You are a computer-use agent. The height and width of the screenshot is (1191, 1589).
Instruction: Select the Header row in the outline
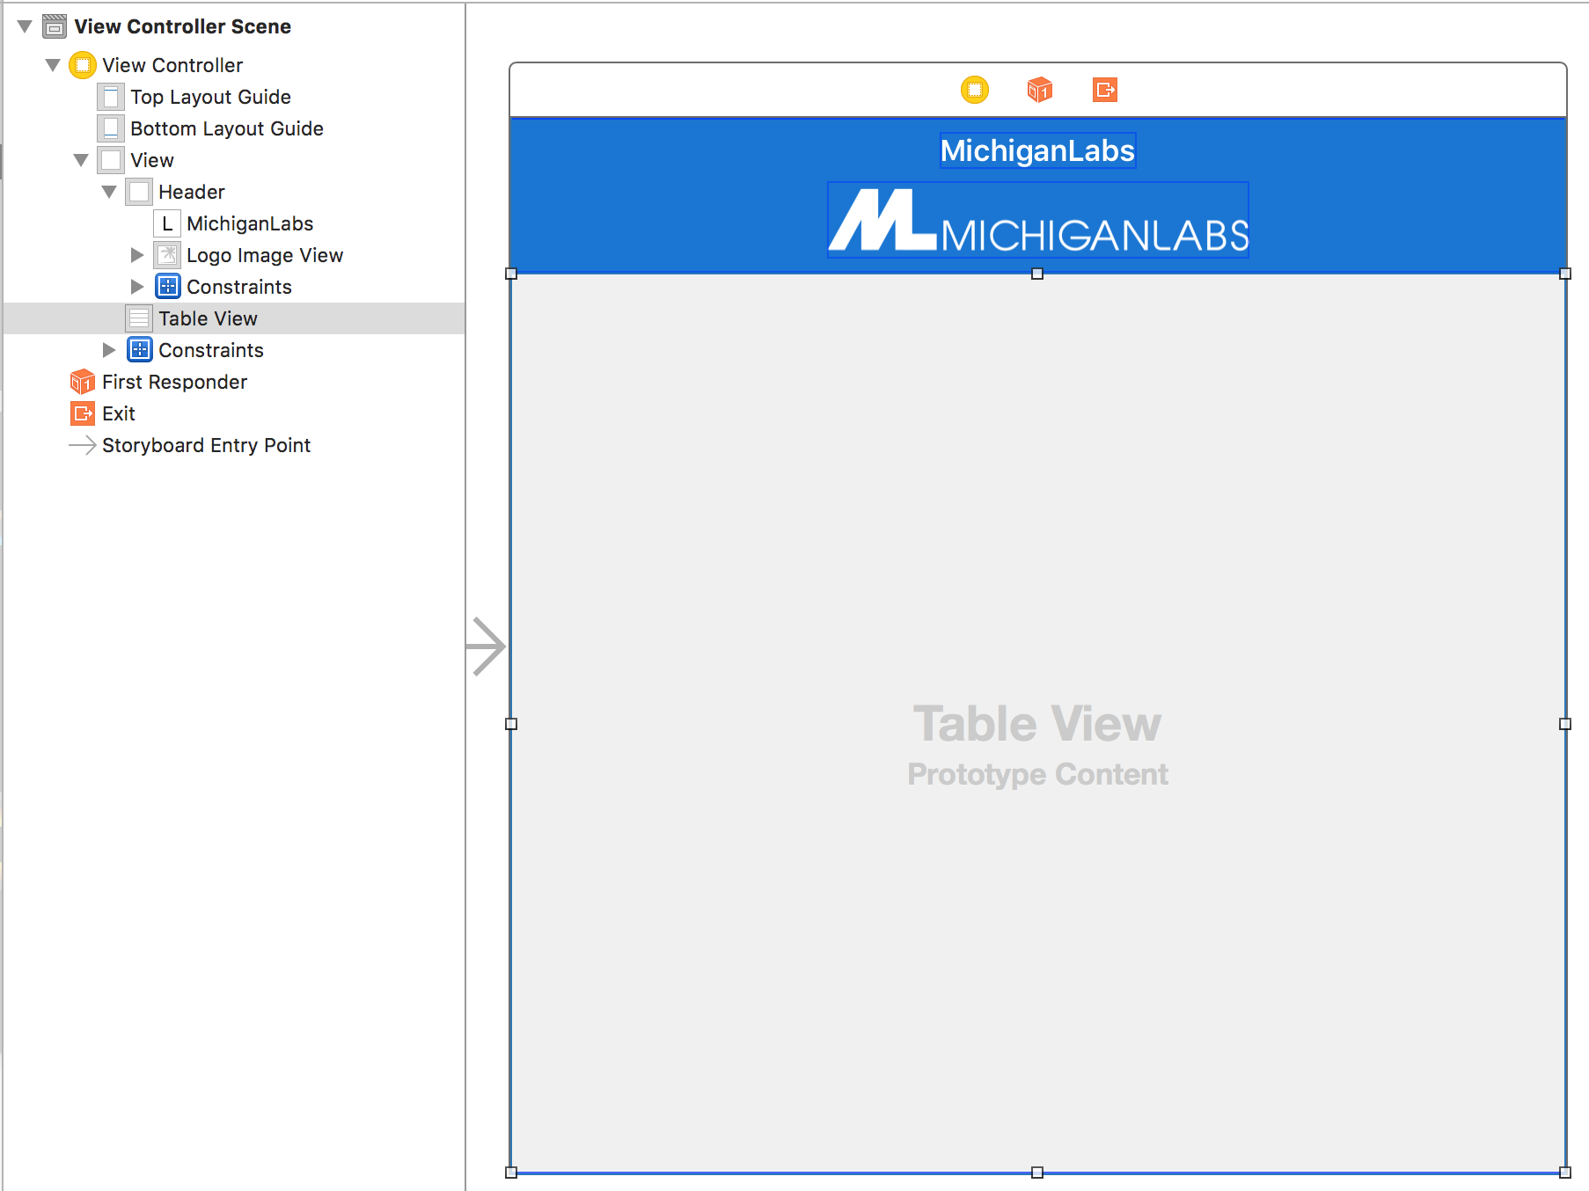[x=234, y=192]
